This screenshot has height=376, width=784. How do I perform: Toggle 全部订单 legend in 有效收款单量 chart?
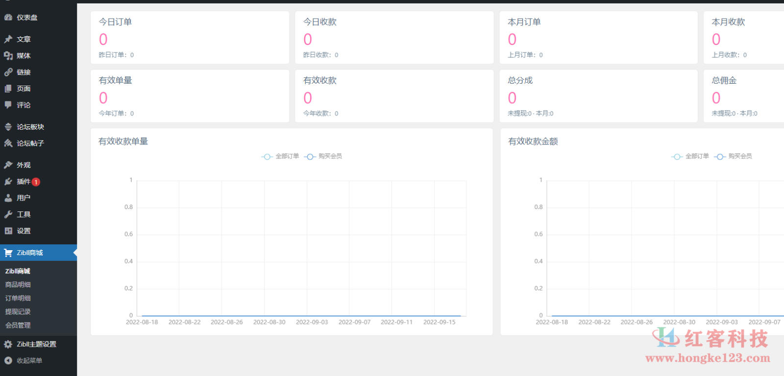point(280,156)
